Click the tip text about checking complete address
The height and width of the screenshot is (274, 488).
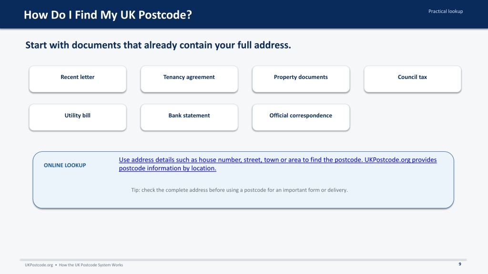click(x=239, y=190)
